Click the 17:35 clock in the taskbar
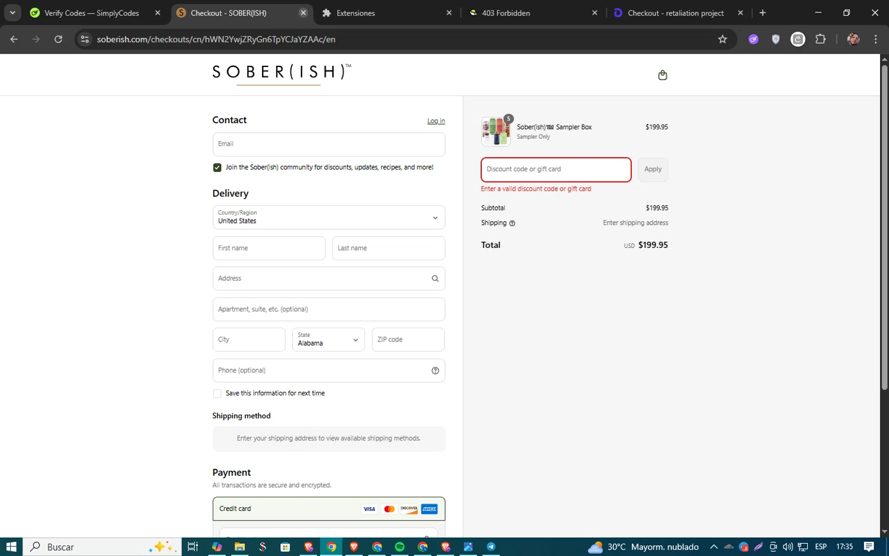 coord(845,547)
